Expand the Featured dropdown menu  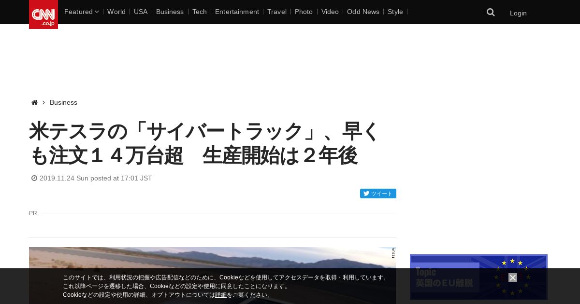(x=81, y=12)
